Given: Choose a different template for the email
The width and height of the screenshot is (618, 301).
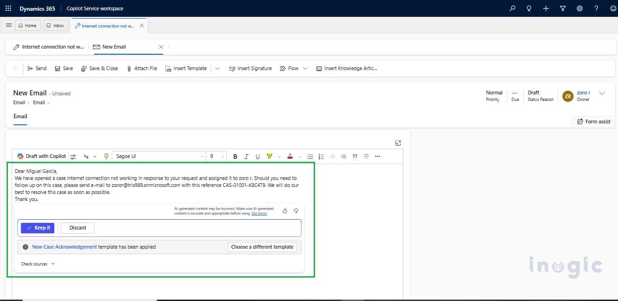Looking at the screenshot, I should (x=262, y=247).
